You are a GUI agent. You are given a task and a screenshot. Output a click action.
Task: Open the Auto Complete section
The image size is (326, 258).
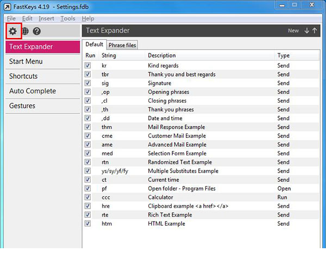[33, 91]
